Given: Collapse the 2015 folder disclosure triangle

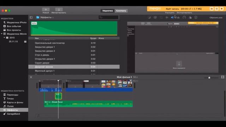Looking at the screenshot, I should [4, 38].
